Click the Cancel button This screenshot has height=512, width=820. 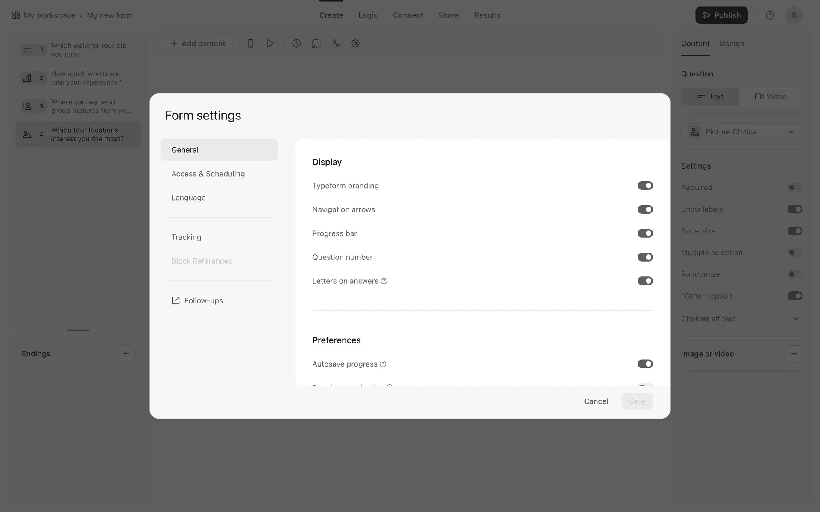596,401
